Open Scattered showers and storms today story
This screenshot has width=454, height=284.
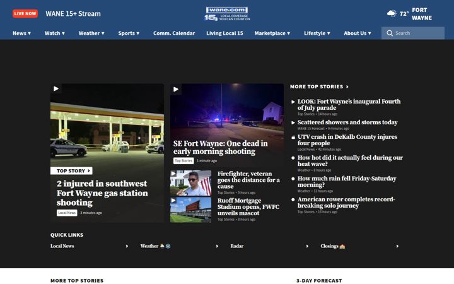[347, 122]
